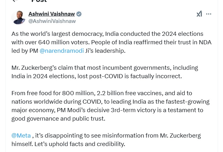Viewport: 223px width, 152px height.
Task: Open the three-dot more options menu
Action: click(x=209, y=14)
